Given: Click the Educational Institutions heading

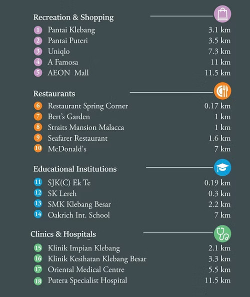Looking at the screenshot, I should pos(75,169).
